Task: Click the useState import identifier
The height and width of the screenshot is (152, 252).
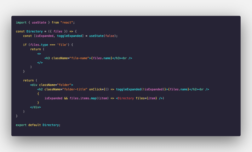Action: point(39,22)
